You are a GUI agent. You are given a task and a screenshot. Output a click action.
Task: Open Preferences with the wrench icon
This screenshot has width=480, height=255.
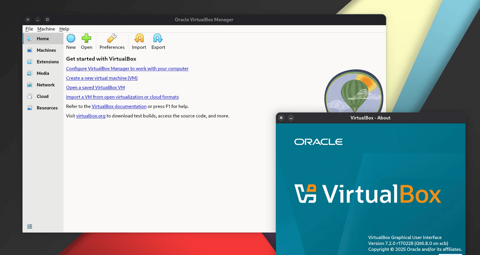coord(112,38)
